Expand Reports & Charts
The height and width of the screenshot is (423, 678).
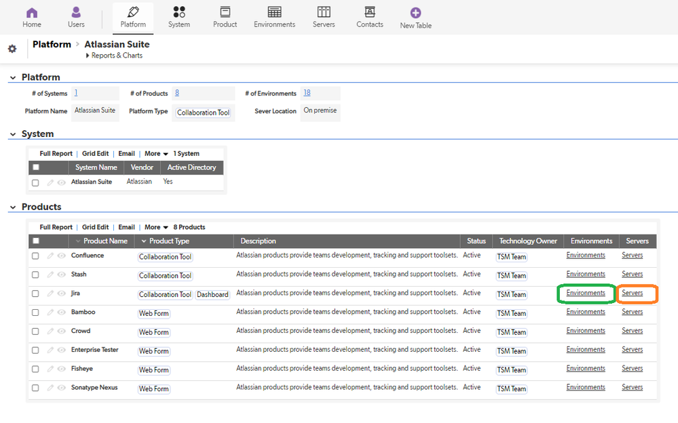click(114, 56)
